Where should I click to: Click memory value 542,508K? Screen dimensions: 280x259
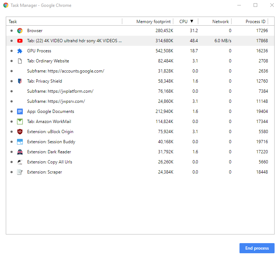tap(164, 51)
